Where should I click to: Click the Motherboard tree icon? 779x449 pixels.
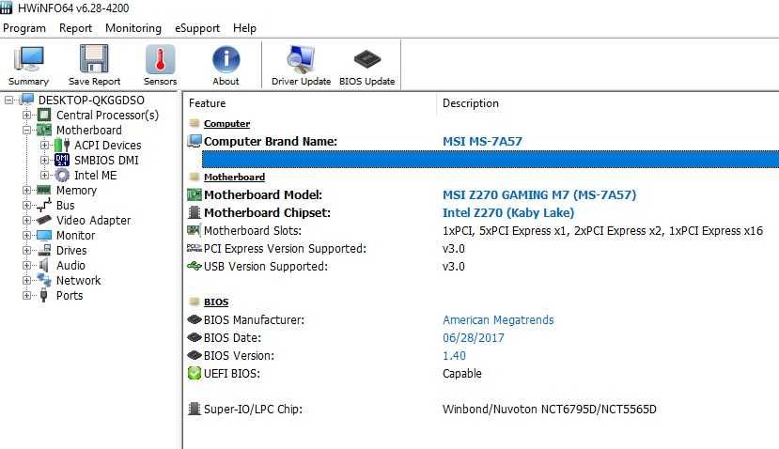[44, 131]
